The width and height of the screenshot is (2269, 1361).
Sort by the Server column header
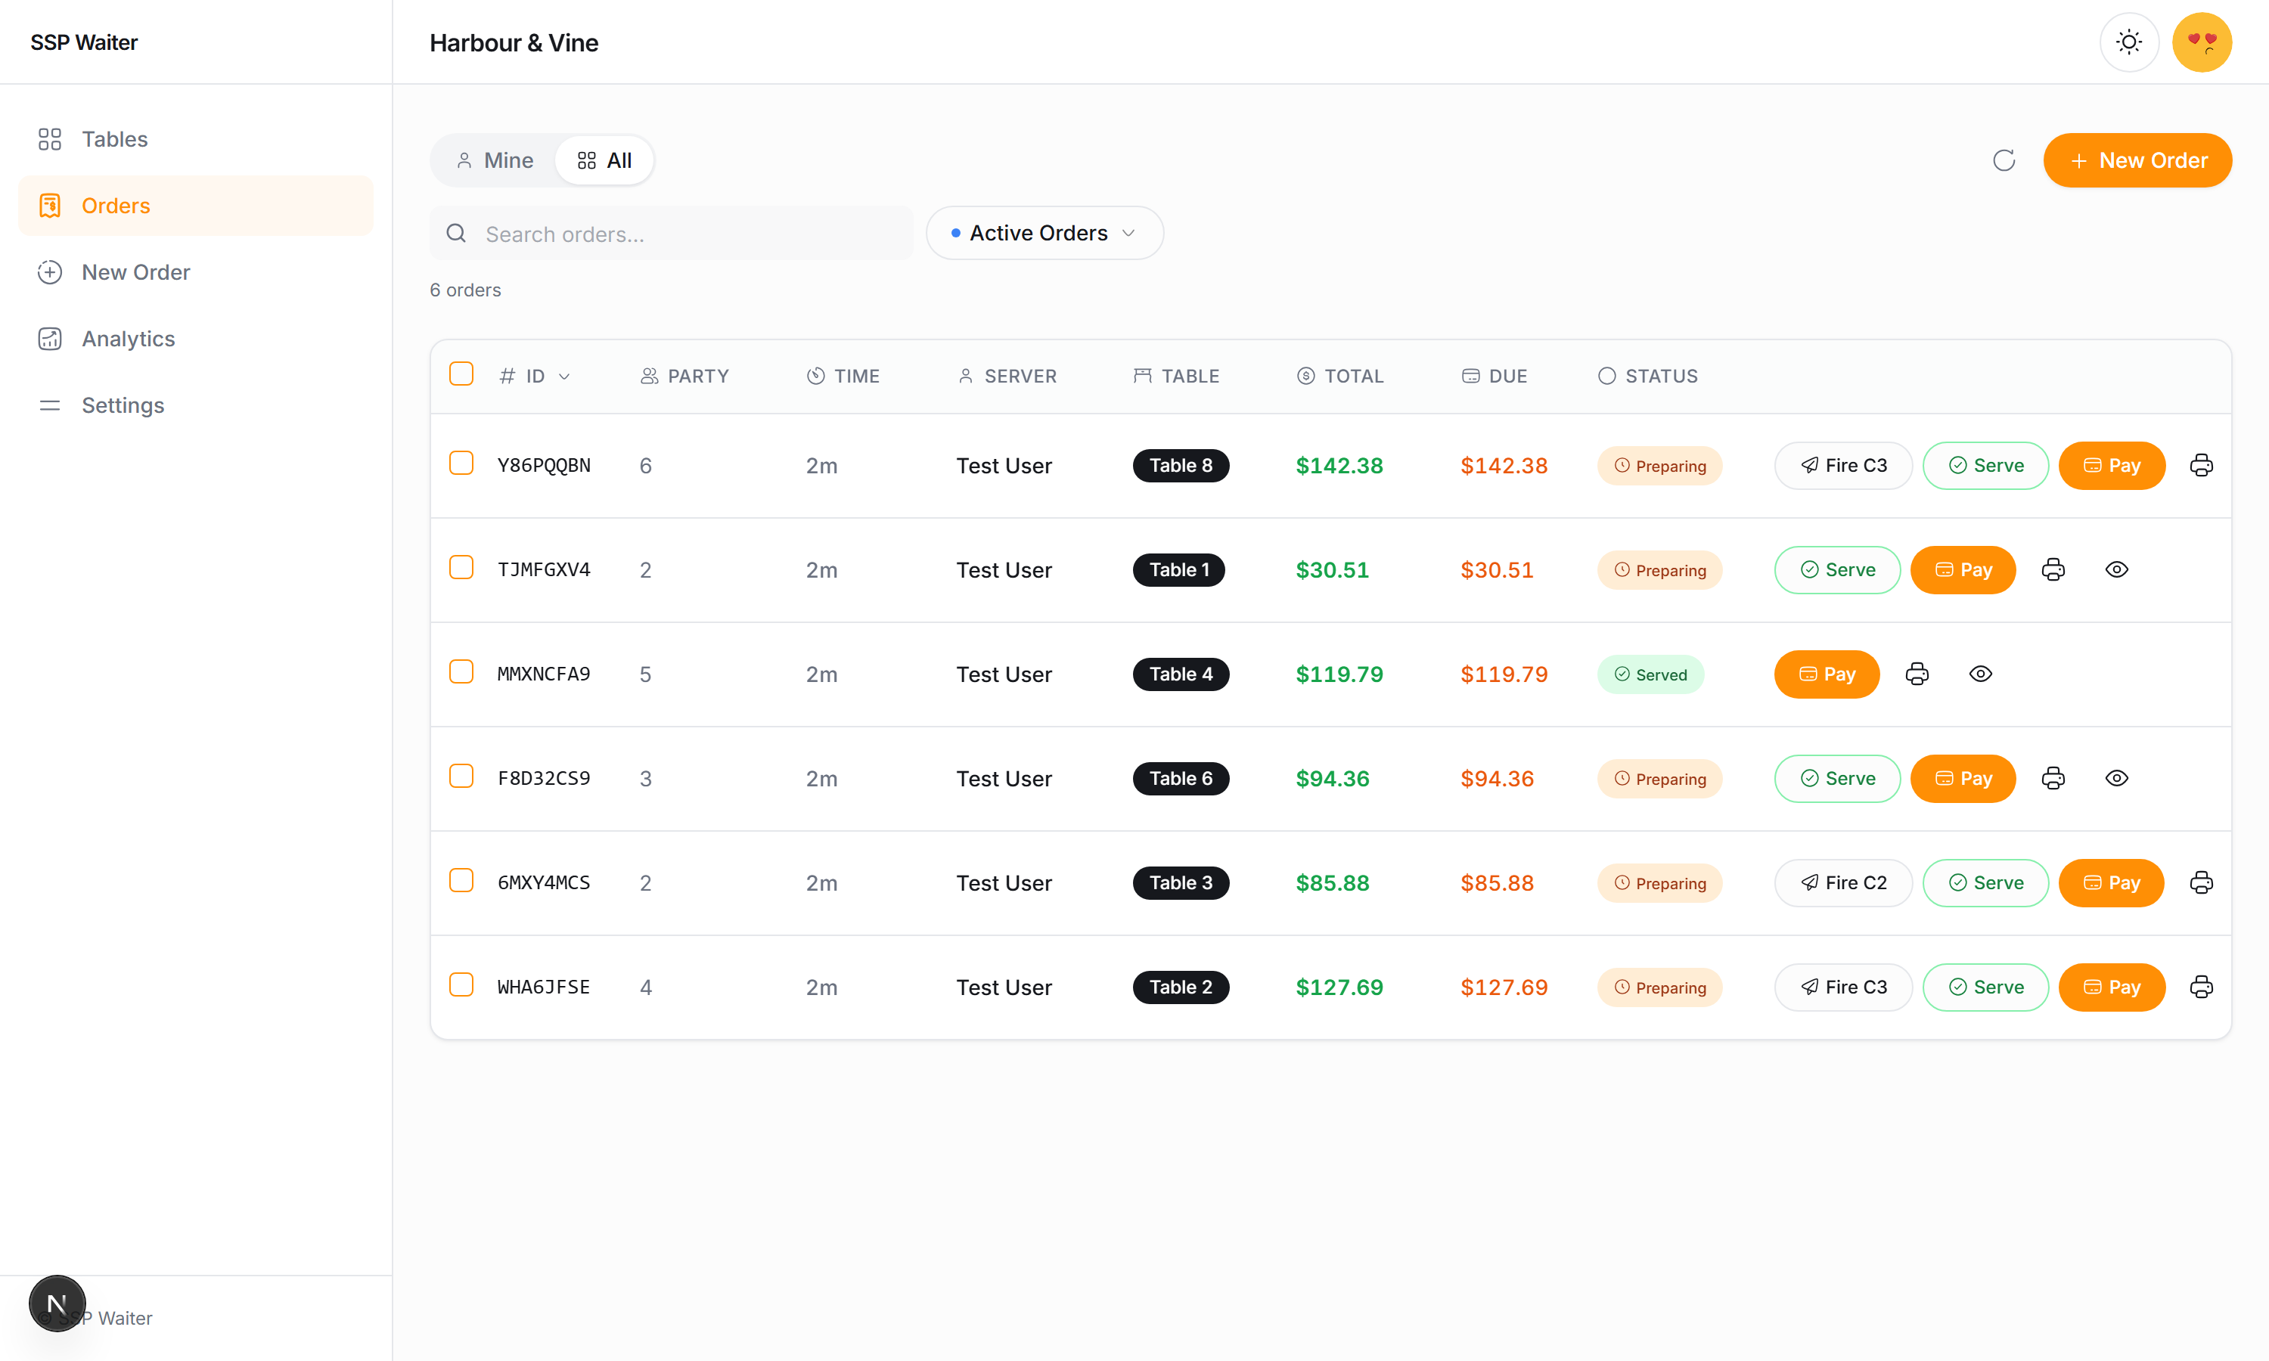[1006, 376]
